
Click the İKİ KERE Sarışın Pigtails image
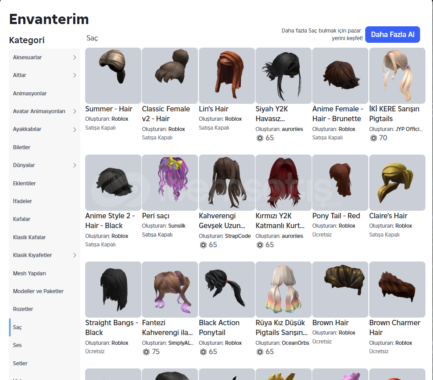(x=397, y=76)
